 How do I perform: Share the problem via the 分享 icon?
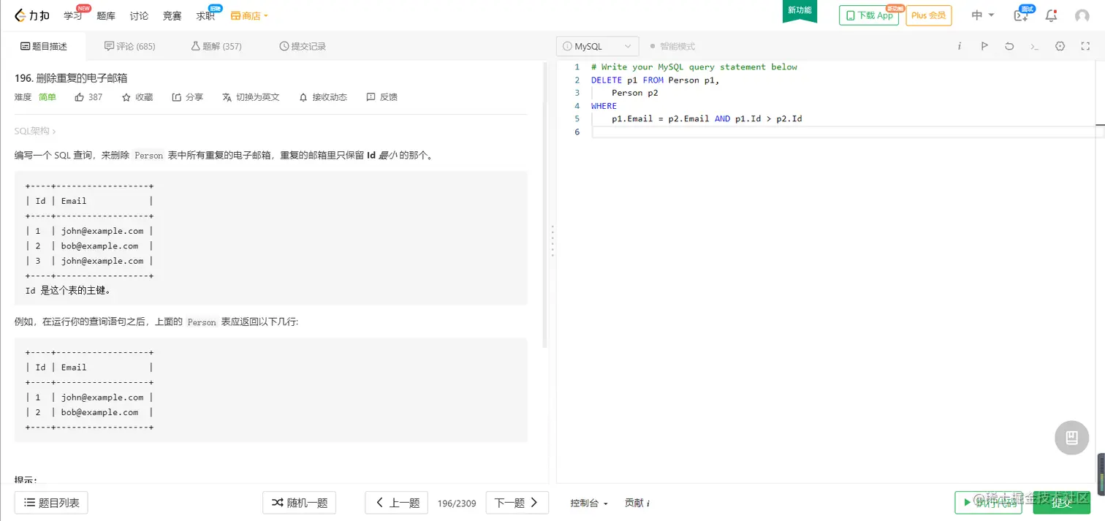point(187,96)
